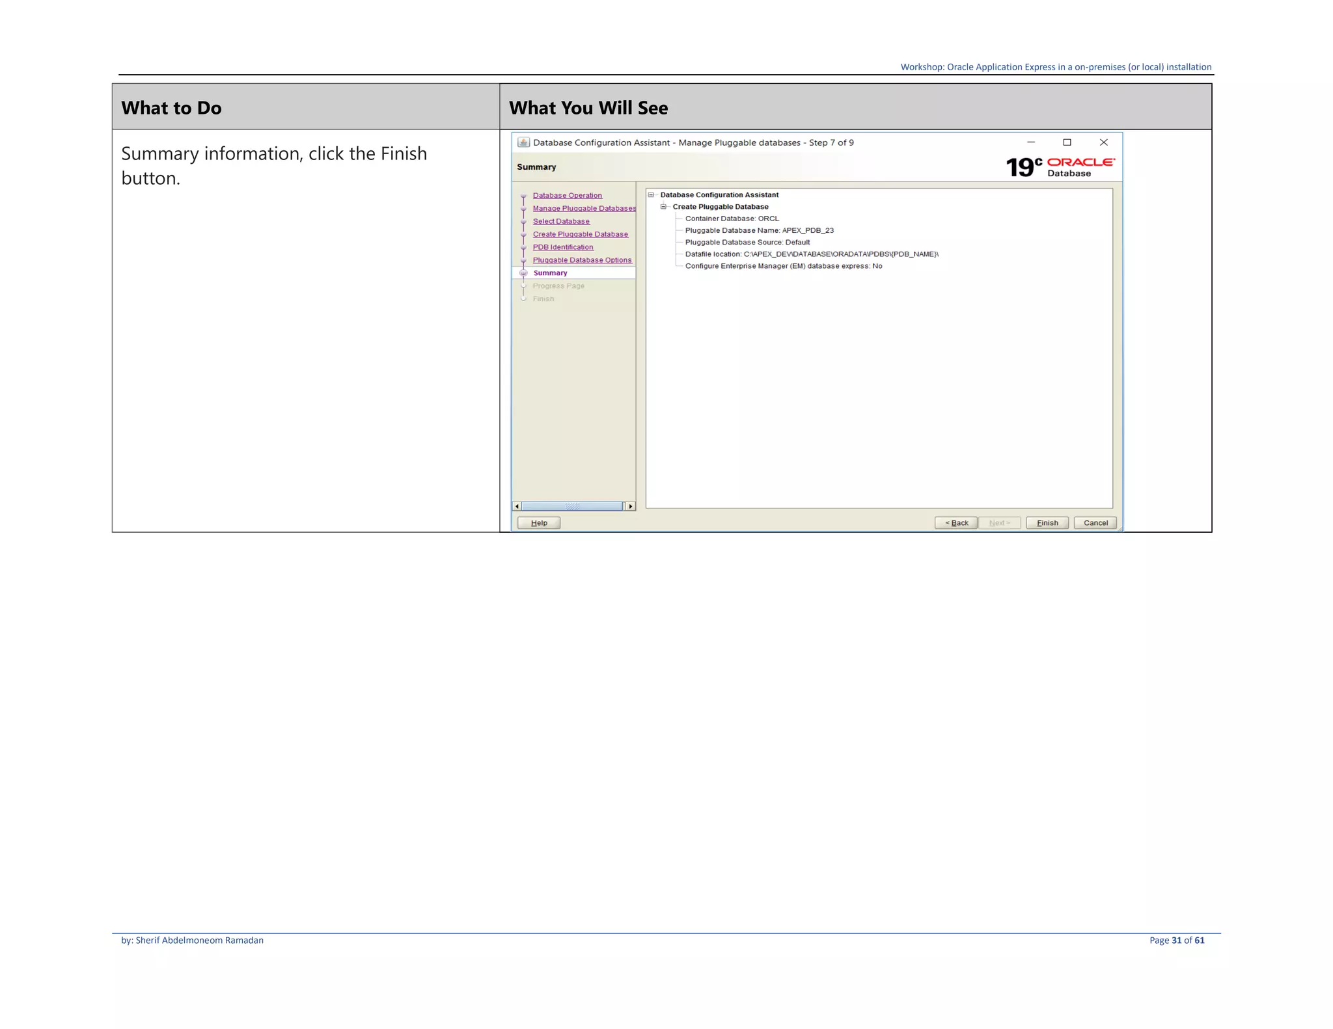Image resolution: width=1333 pixels, height=1029 pixels.
Task: Go to Manage Pluggable Databases step
Action: point(584,208)
